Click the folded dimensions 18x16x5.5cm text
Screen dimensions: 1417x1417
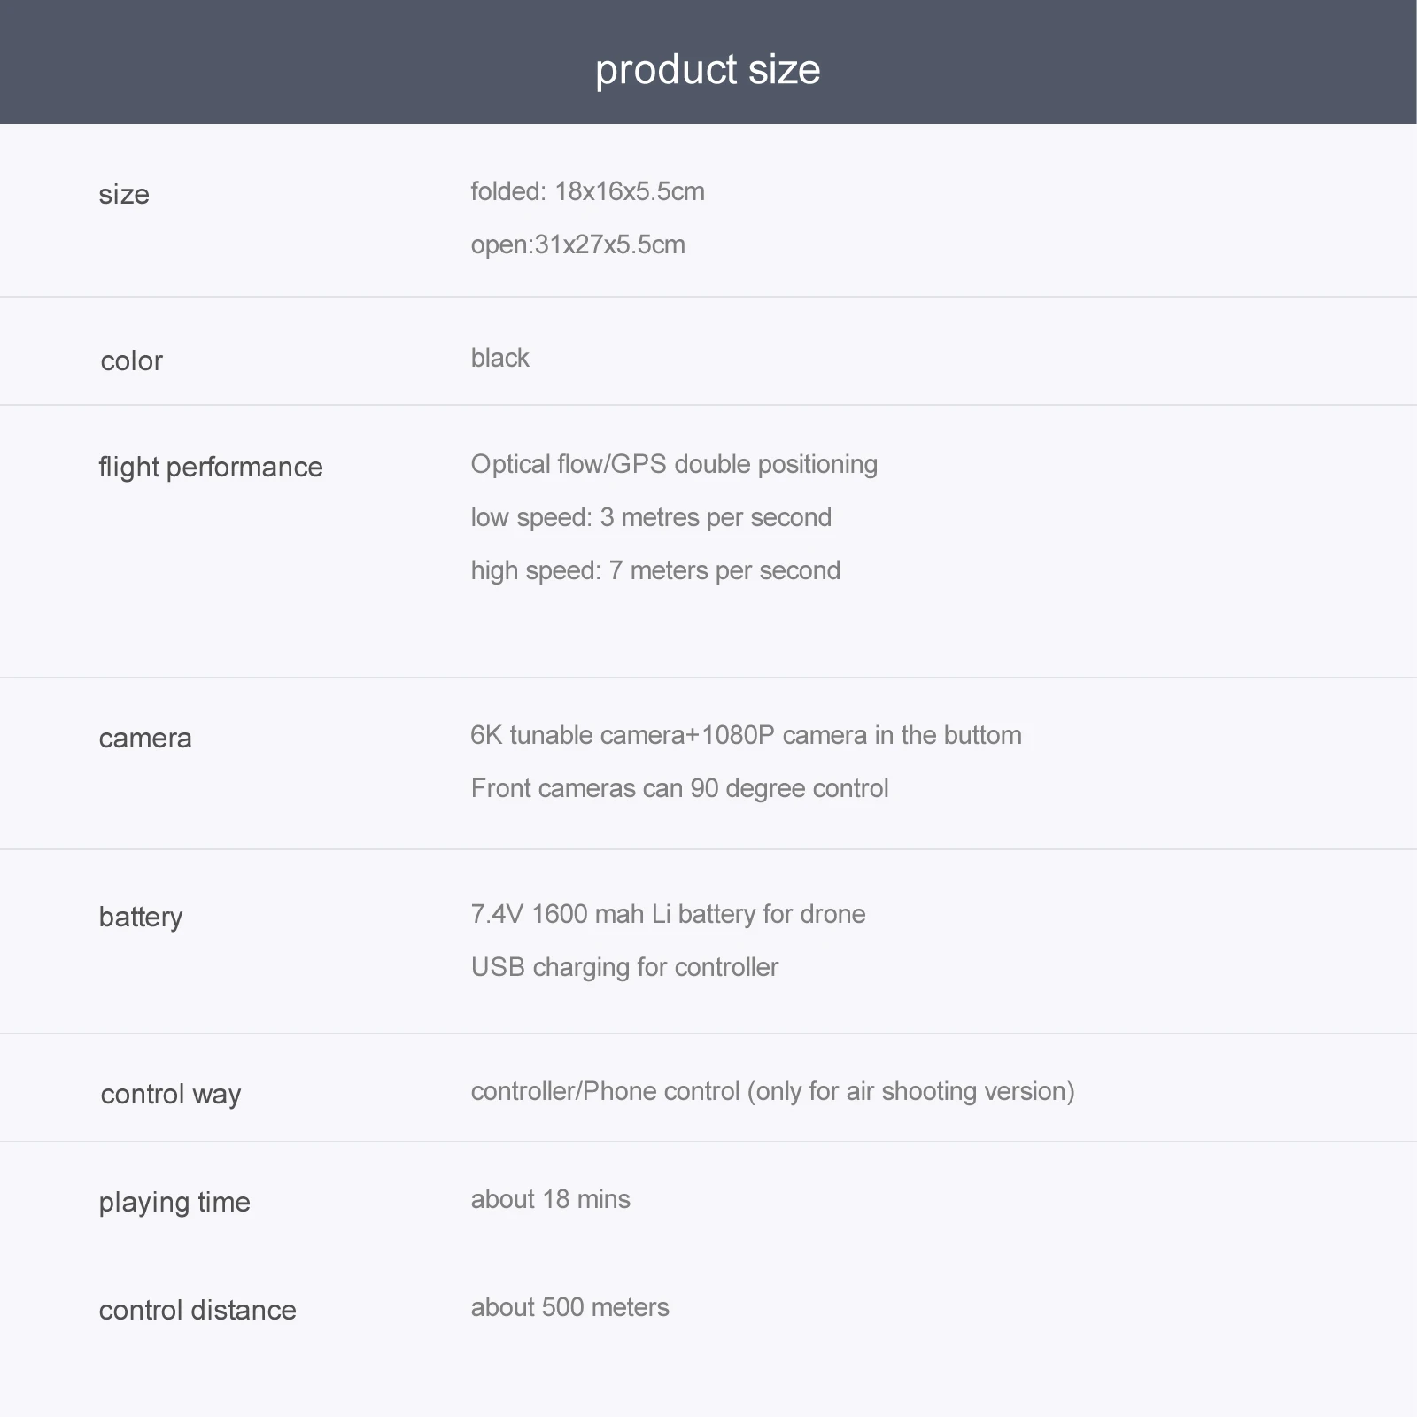coord(587,191)
